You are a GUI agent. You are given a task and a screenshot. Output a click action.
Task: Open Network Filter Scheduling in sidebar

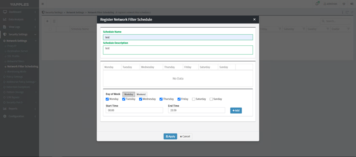point(23,66)
